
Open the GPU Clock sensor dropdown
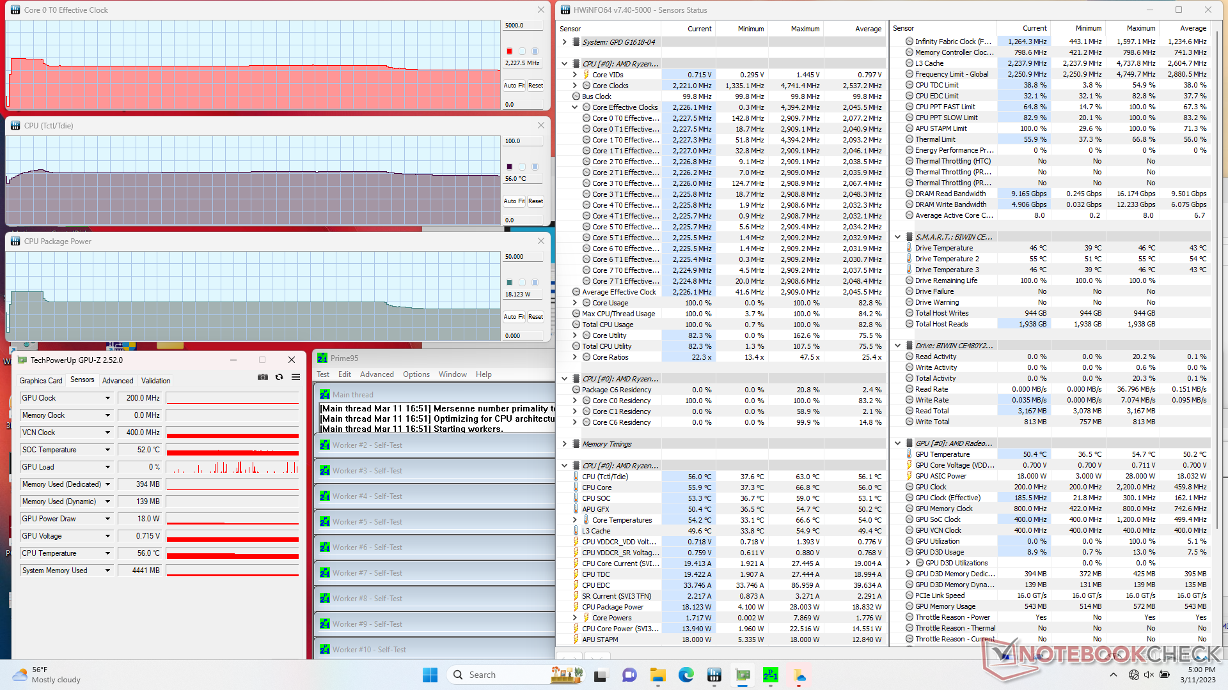pyautogui.click(x=107, y=398)
